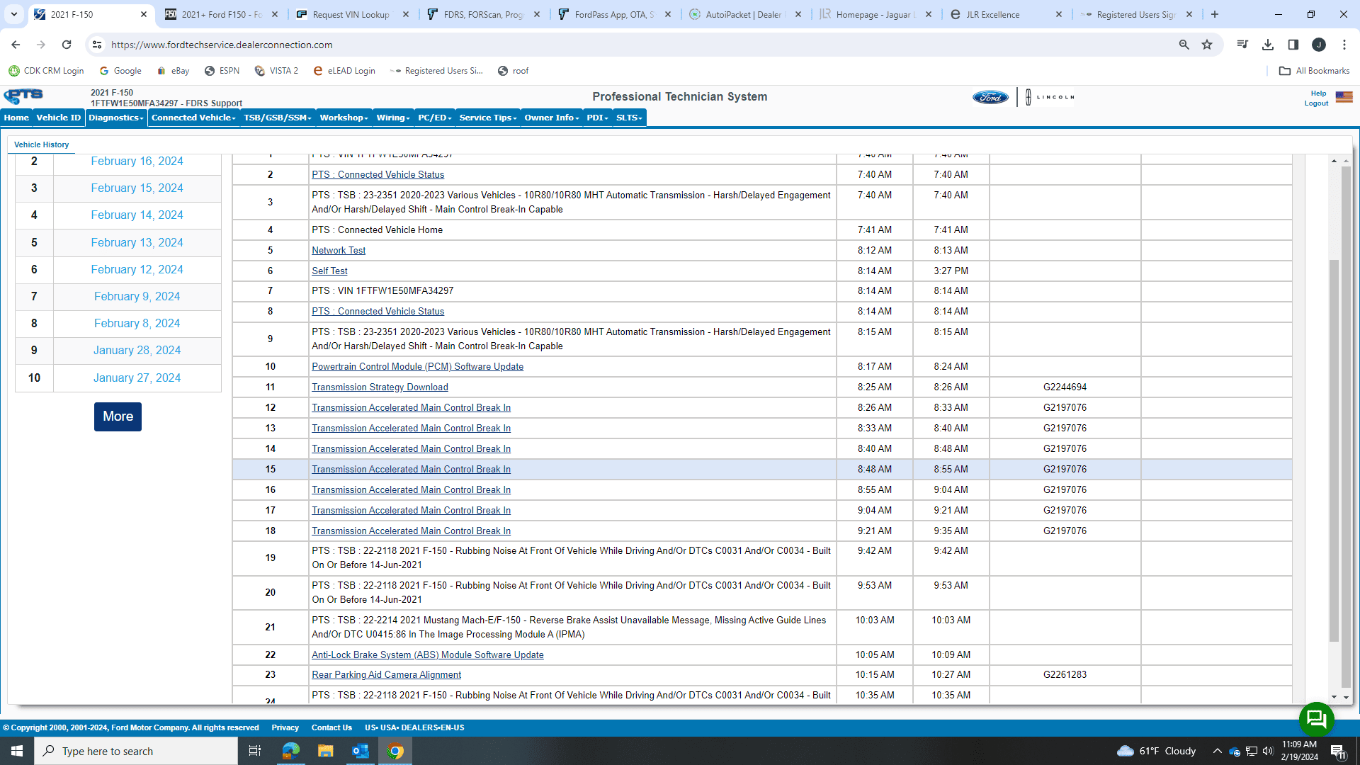
Task: Open Chrome downloads icon
Action: (x=1267, y=45)
